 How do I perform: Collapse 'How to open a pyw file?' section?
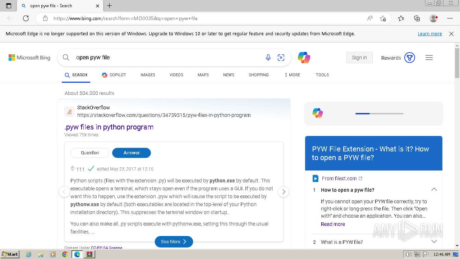click(x=434, y=190)
